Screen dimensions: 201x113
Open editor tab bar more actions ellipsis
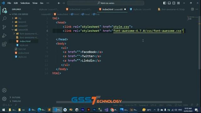pyautogui.click(x=197, y=9)
